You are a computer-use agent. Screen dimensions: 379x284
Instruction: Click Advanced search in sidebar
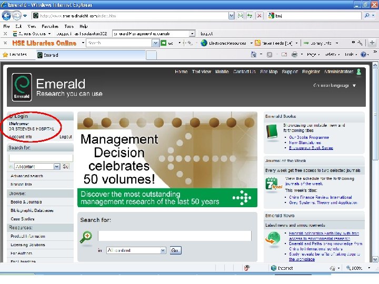pos(27,176)
